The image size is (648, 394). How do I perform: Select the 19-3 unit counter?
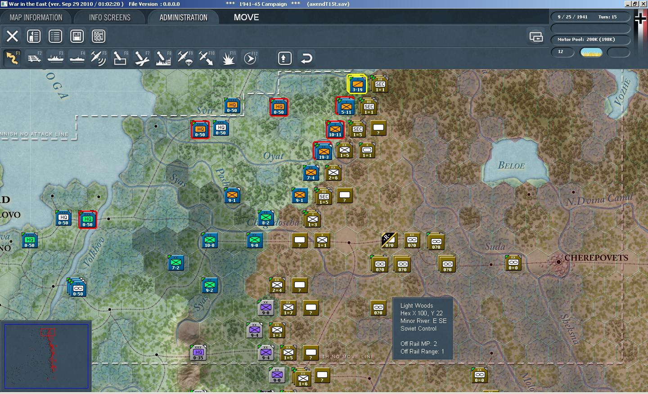click(x=324, y=152)
